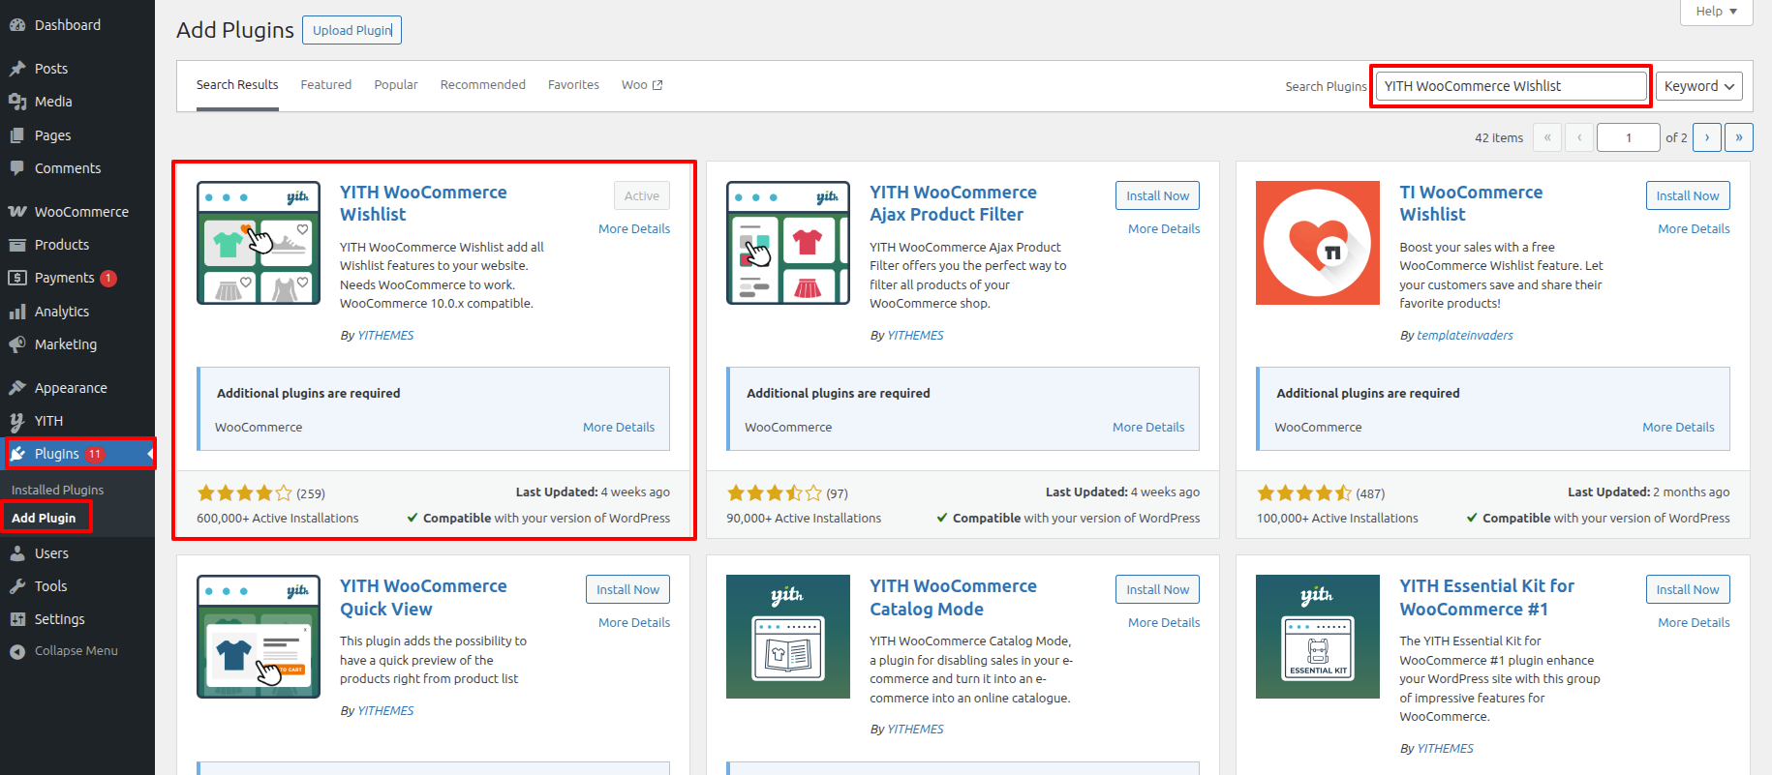
Task: Click the Settings icon in sidebar
Action: 17,619
